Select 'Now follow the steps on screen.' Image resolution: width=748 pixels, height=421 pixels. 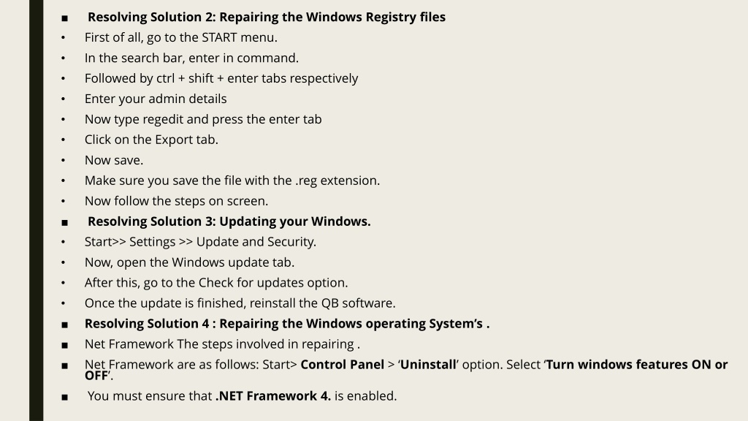[x=177, y=202]
